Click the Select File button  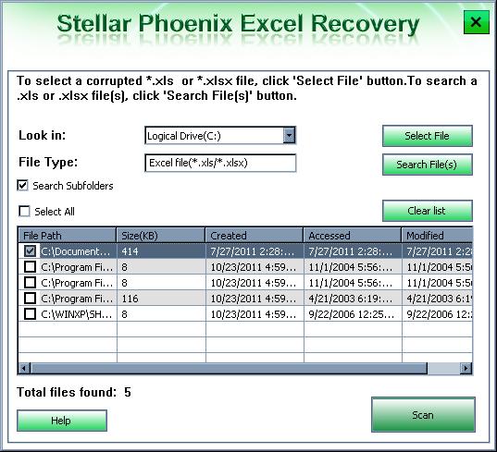[428, 136]
